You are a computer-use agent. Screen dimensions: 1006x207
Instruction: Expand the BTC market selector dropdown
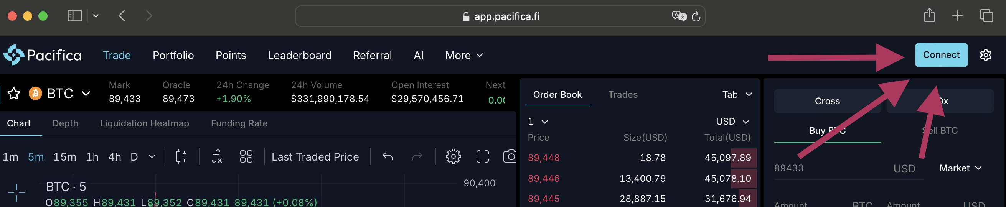[x=86, y=94]
